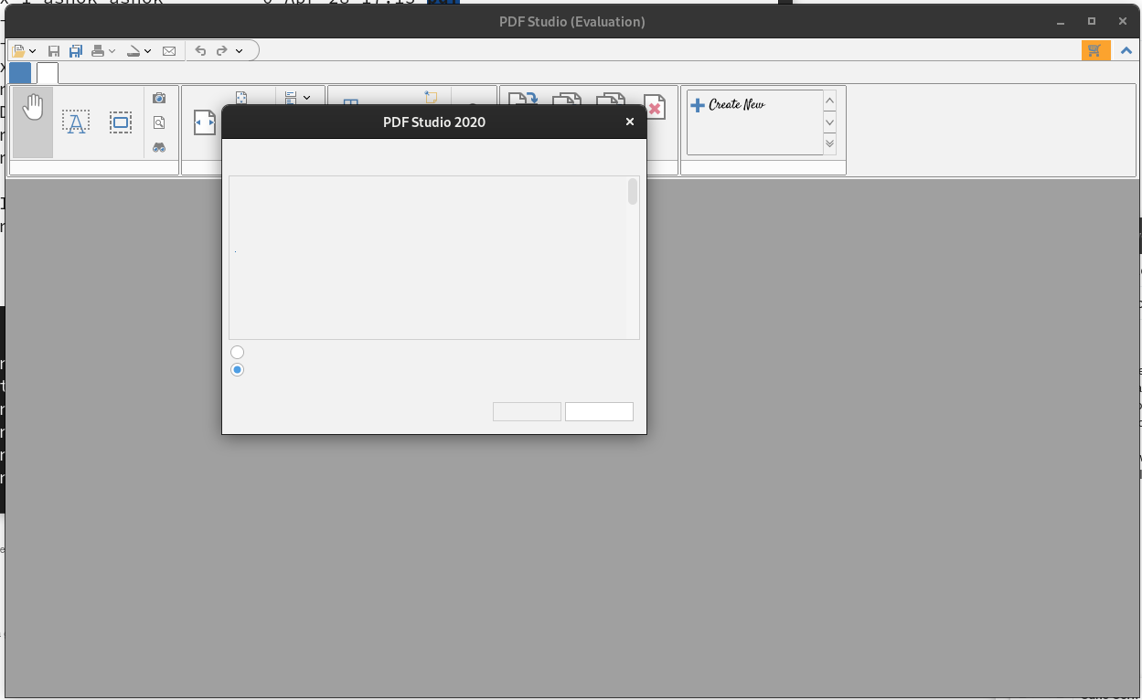
Task: Click the Undo arrow icon
Action: 200,51
